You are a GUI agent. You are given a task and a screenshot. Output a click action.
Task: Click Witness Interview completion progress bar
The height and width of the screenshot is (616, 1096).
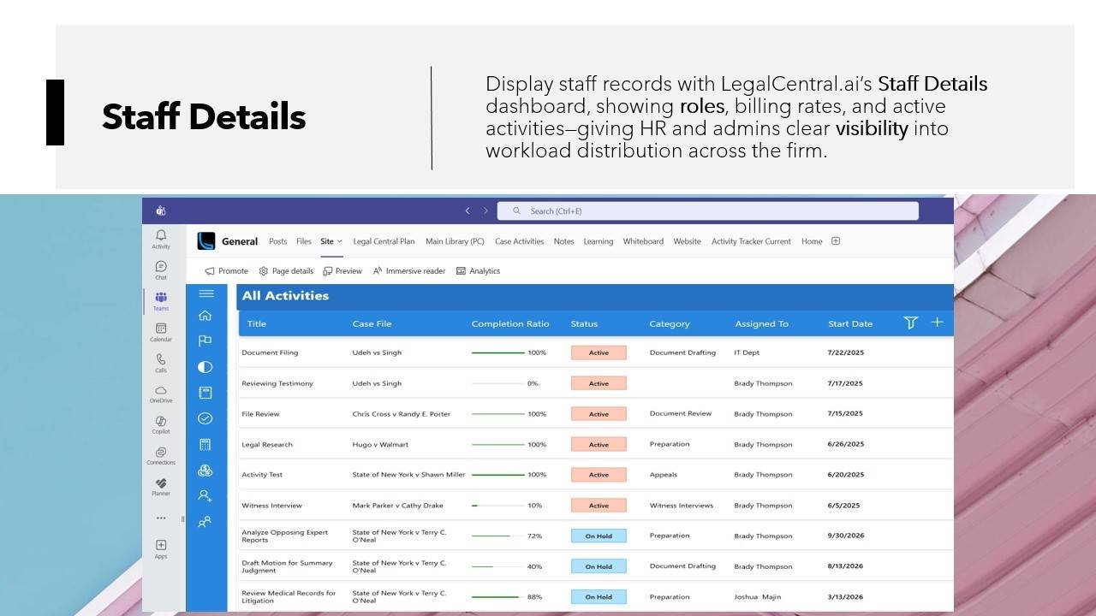pyautogui.click(x=498, y=506)
